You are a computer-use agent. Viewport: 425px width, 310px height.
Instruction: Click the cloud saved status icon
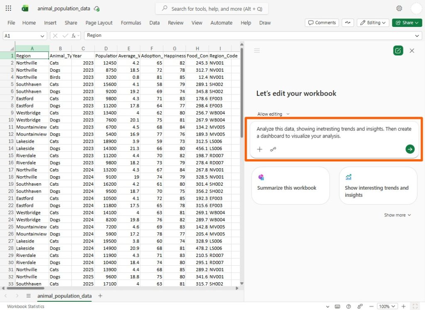pos(96,9)
